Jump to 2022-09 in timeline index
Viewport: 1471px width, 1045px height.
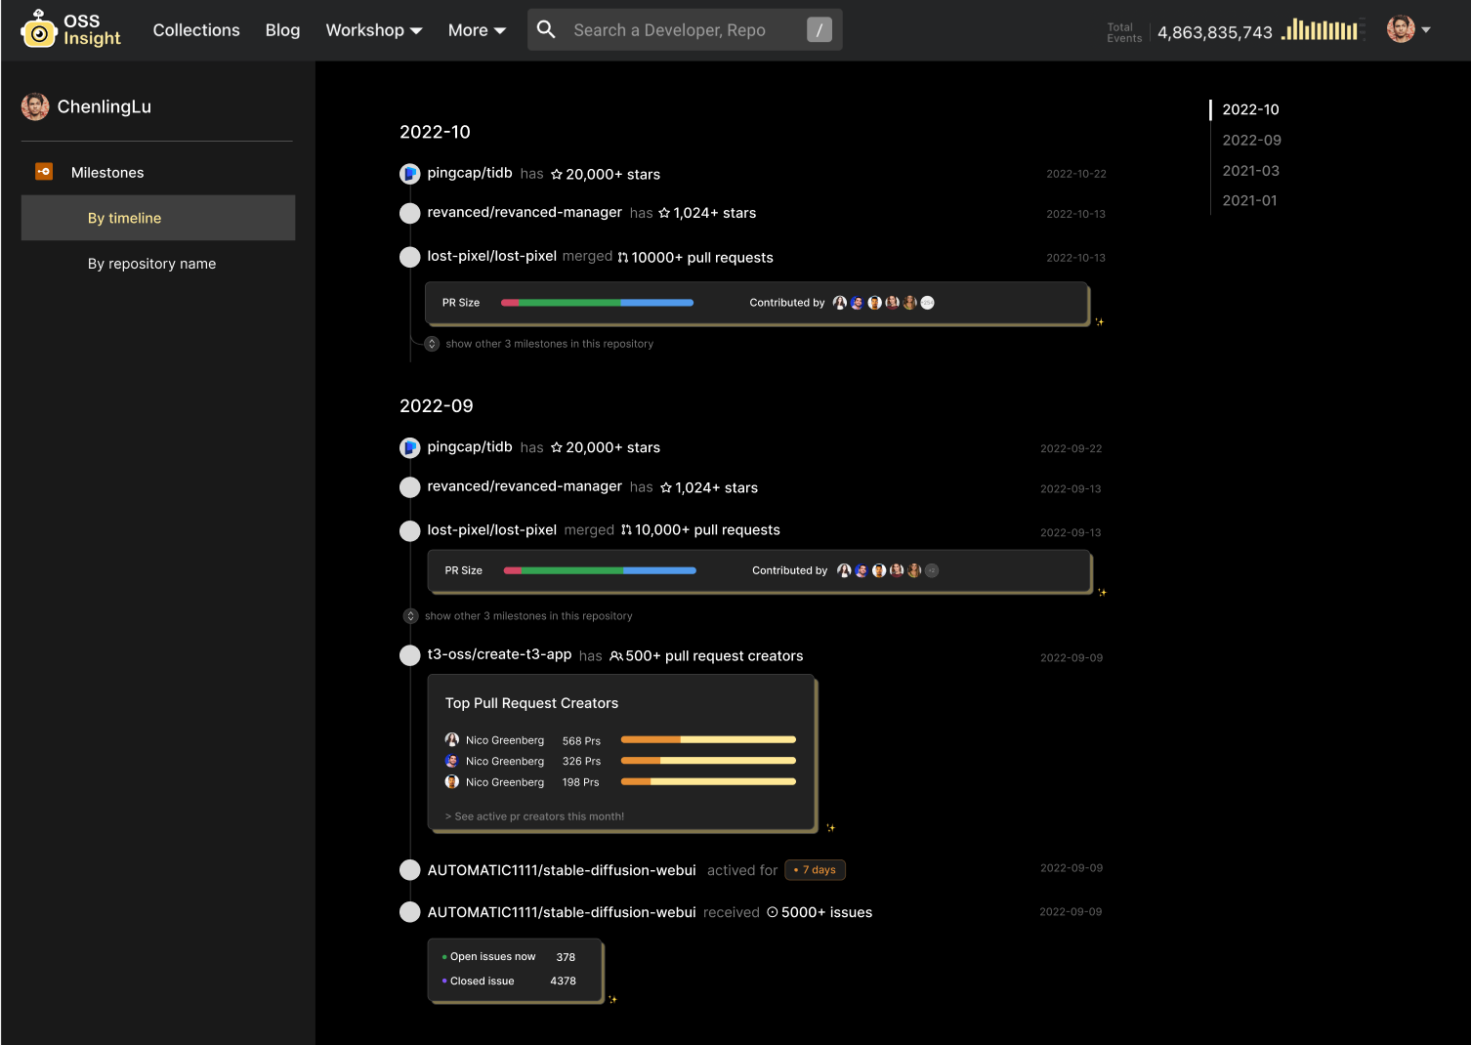1251,140
